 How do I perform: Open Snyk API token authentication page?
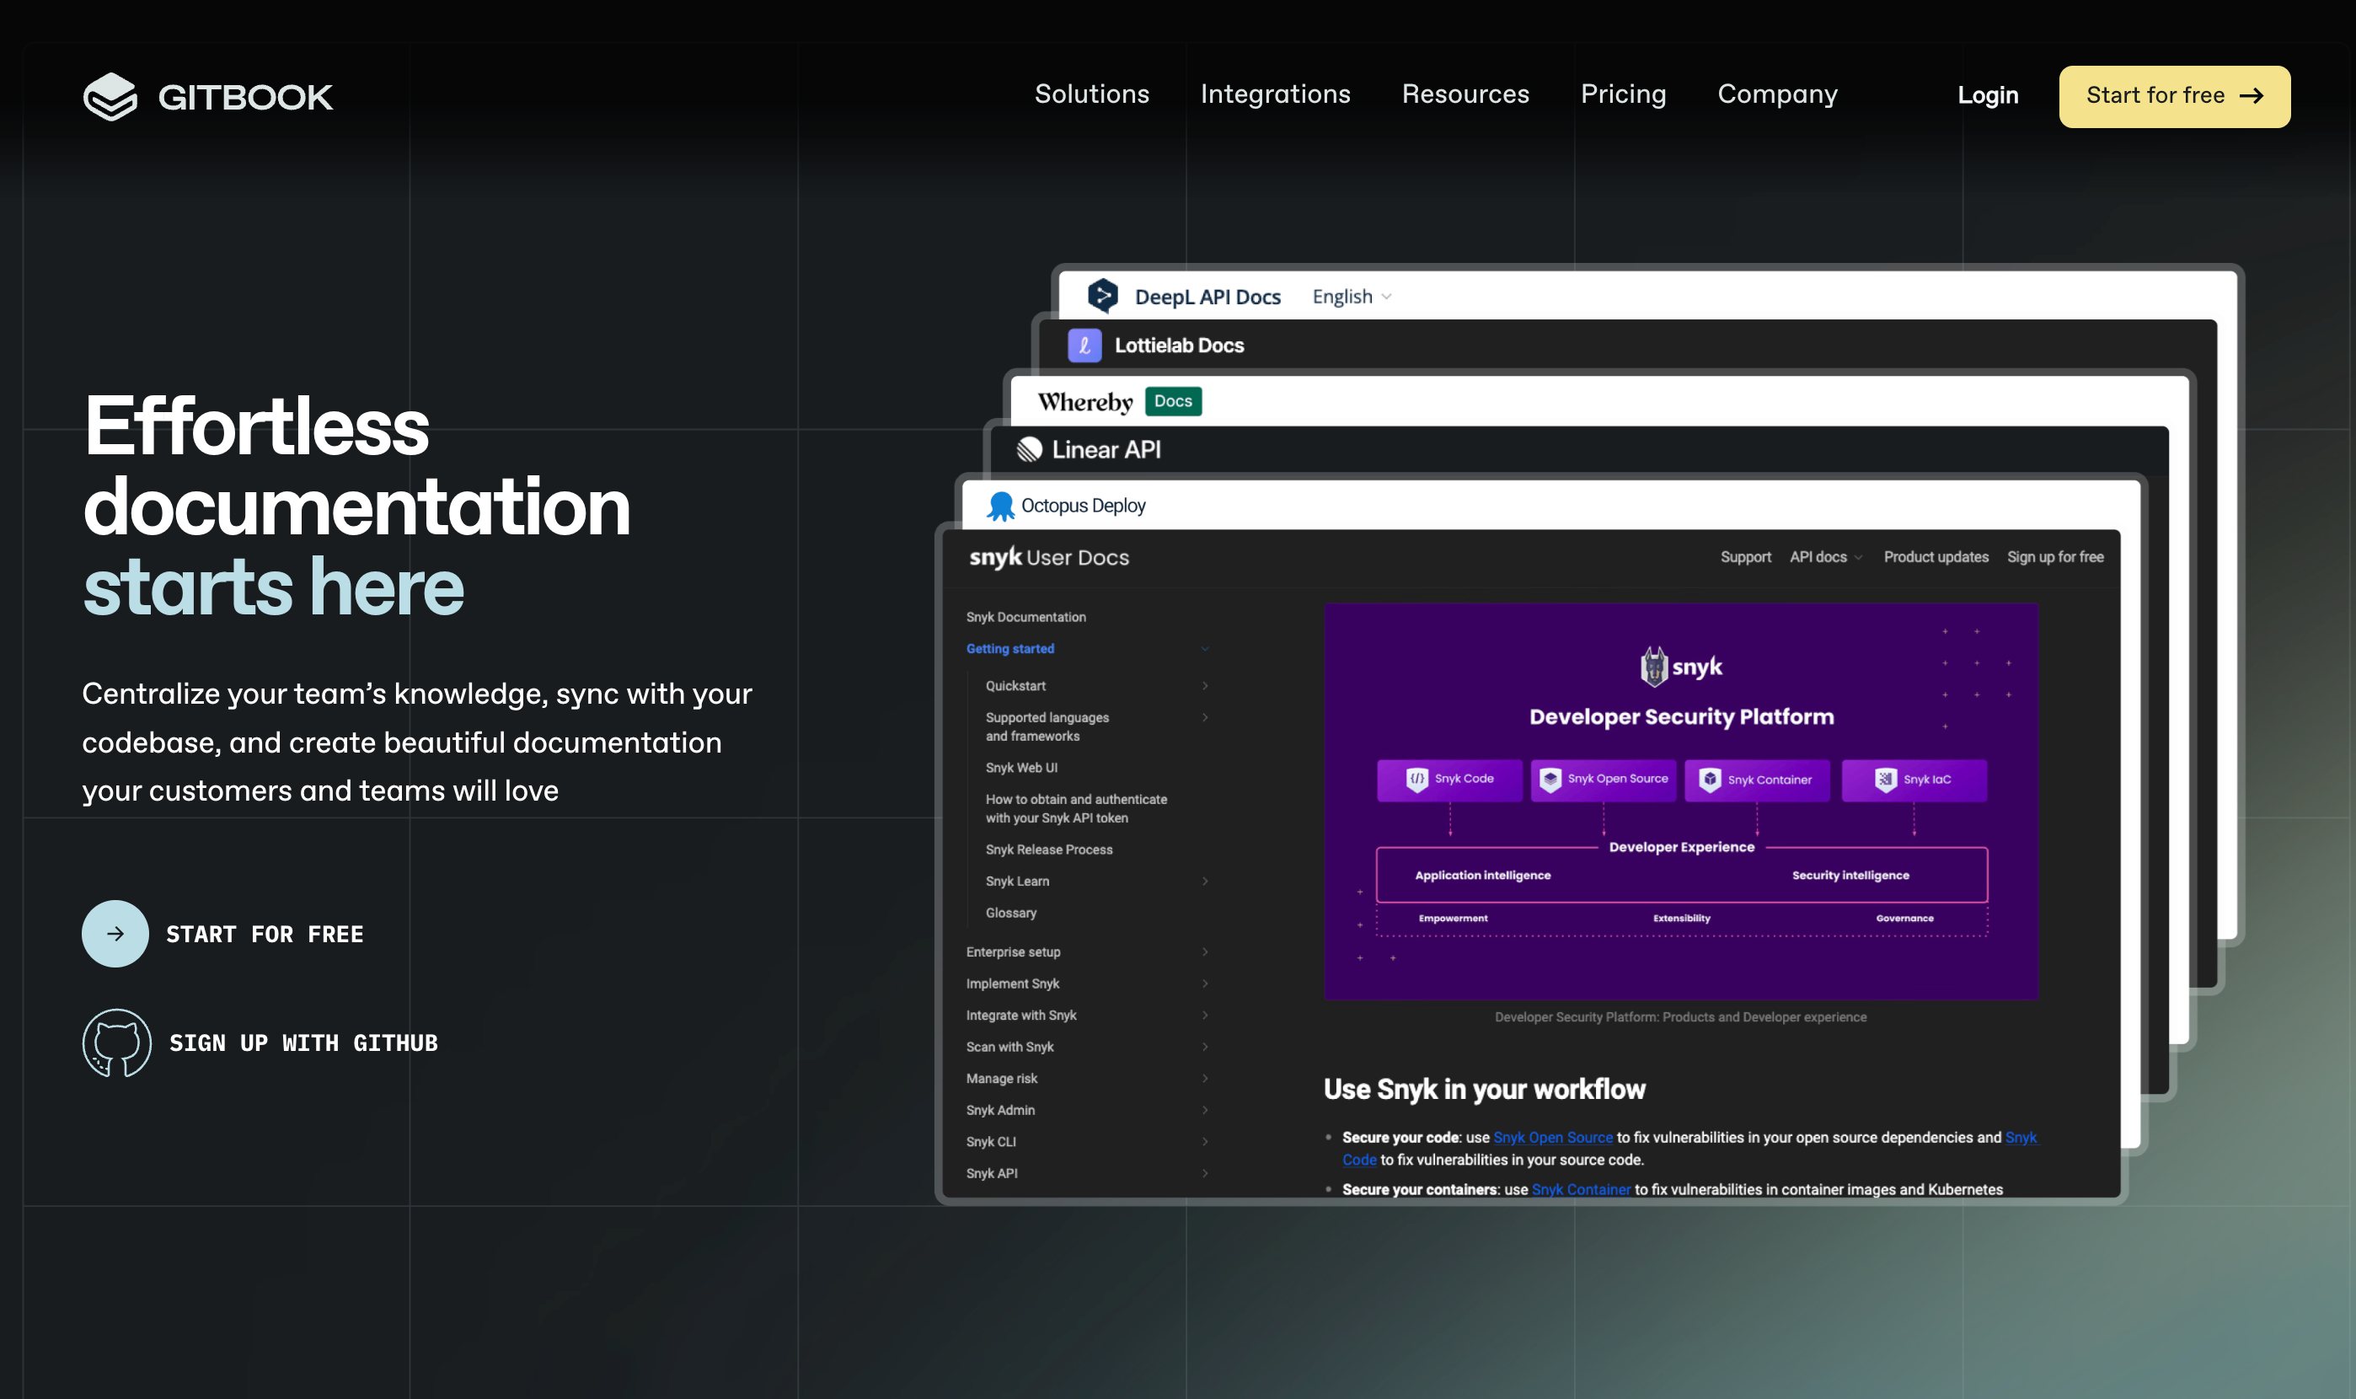[1075, 809]
